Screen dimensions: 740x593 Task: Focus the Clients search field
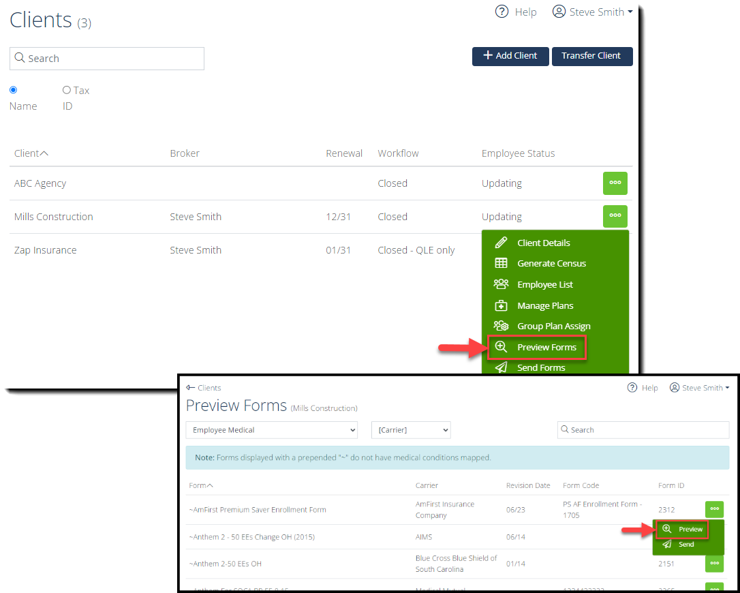[x=107, y=59]
